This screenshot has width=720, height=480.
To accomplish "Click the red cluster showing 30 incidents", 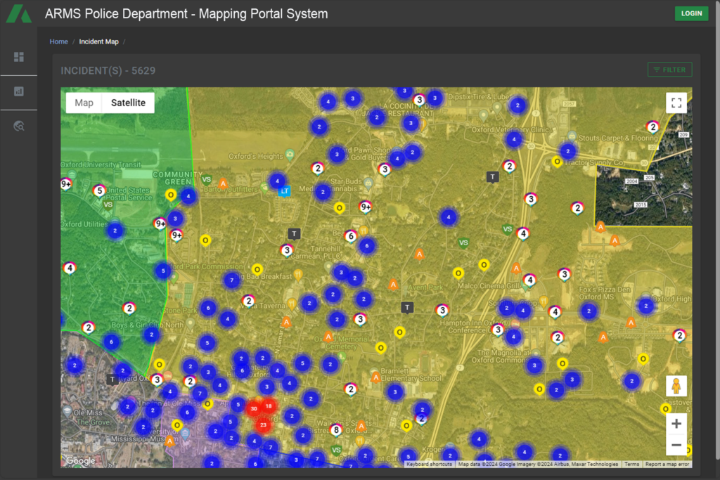I will (x=254, y=408).
